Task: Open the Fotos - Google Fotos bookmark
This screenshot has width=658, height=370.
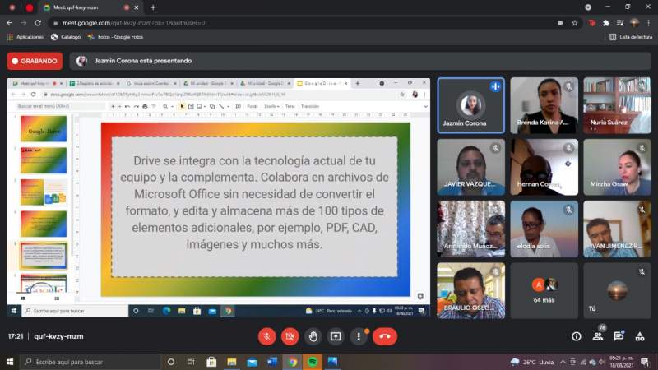Action: (115, 37)
